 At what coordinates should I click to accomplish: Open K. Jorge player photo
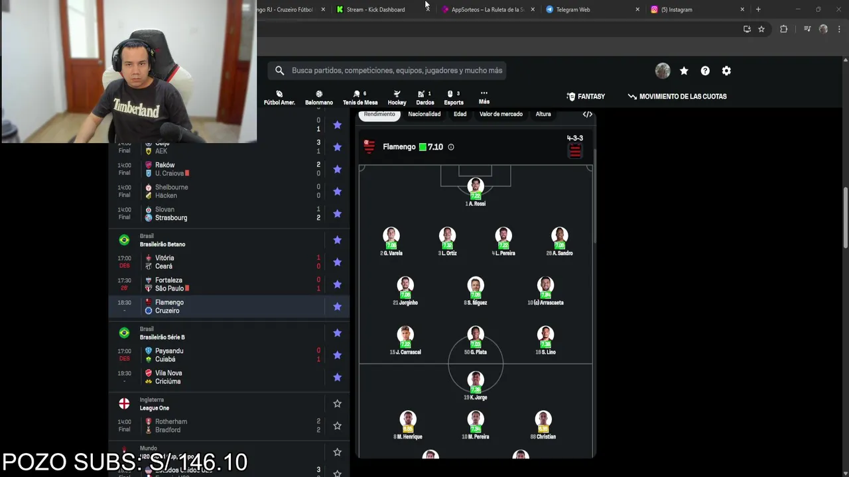(x=476, y=380)
